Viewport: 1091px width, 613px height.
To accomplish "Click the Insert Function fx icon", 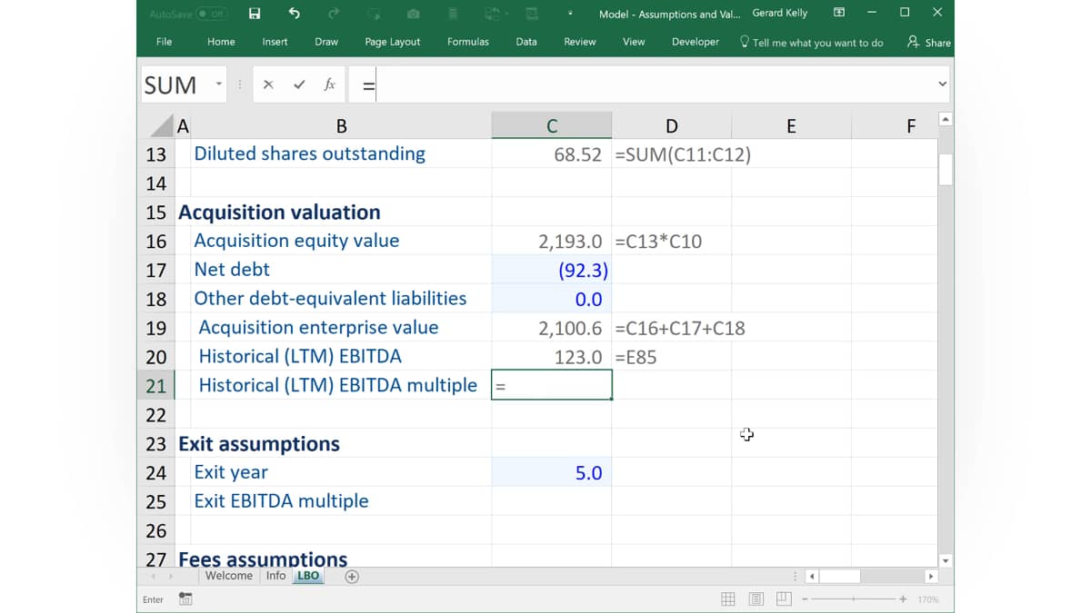I will [329, 84].
